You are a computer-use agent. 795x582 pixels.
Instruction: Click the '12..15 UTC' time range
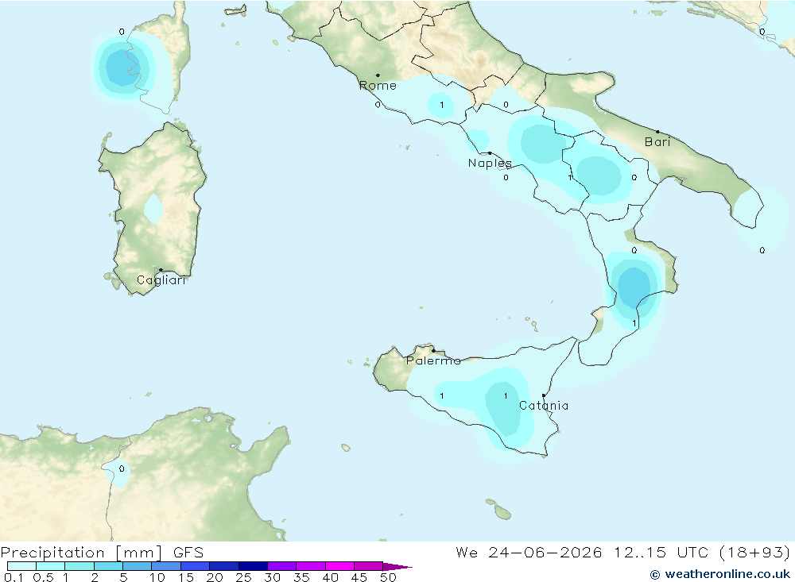[661, 553]
